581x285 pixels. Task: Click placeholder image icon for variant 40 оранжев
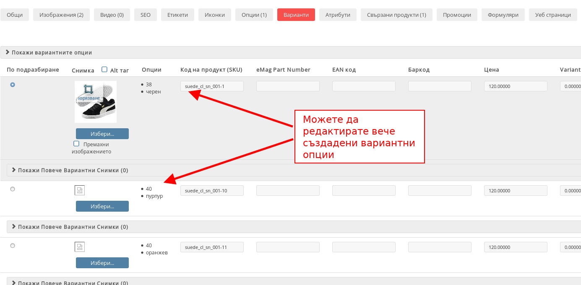tap(80, 247)
